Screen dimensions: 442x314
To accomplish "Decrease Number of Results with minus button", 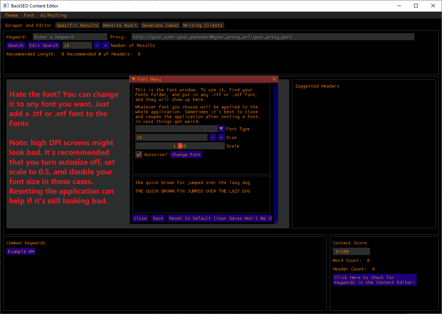I will [x=97, y=45].
